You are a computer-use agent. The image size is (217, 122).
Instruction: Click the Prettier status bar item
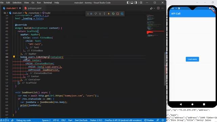coord(149,120)
